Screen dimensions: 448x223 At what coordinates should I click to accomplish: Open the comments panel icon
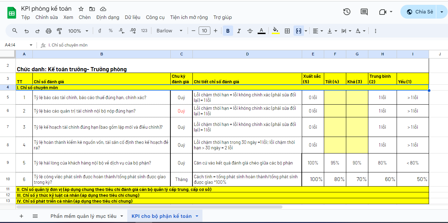click(x=364, y=12)
